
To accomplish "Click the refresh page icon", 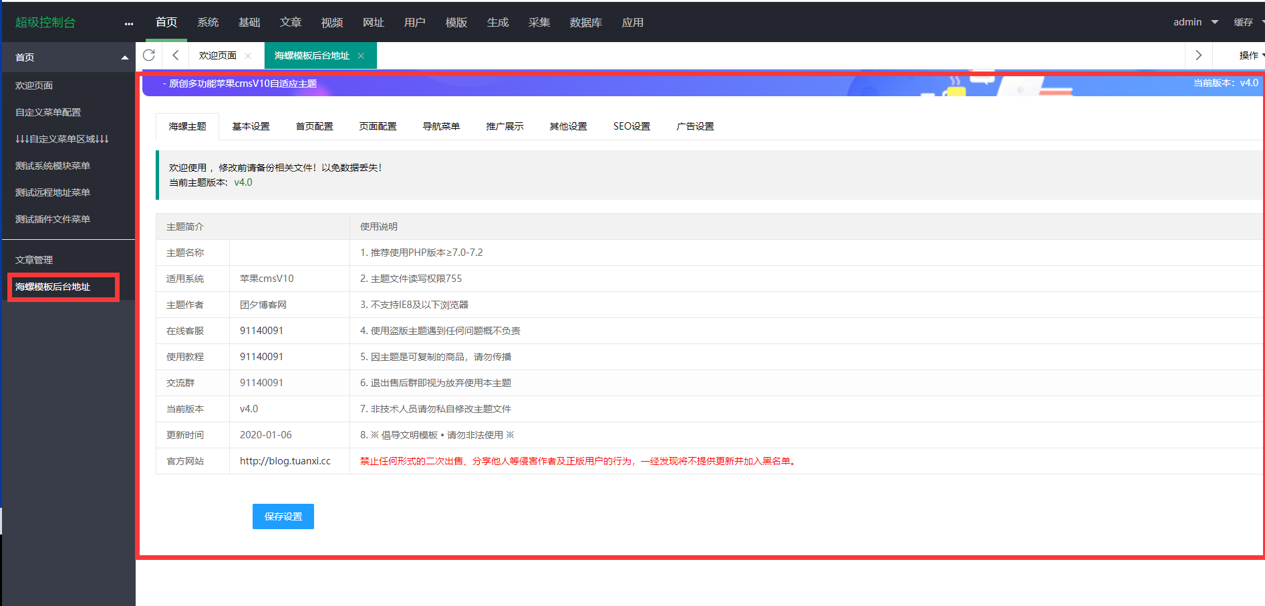I will pos(149,55).
